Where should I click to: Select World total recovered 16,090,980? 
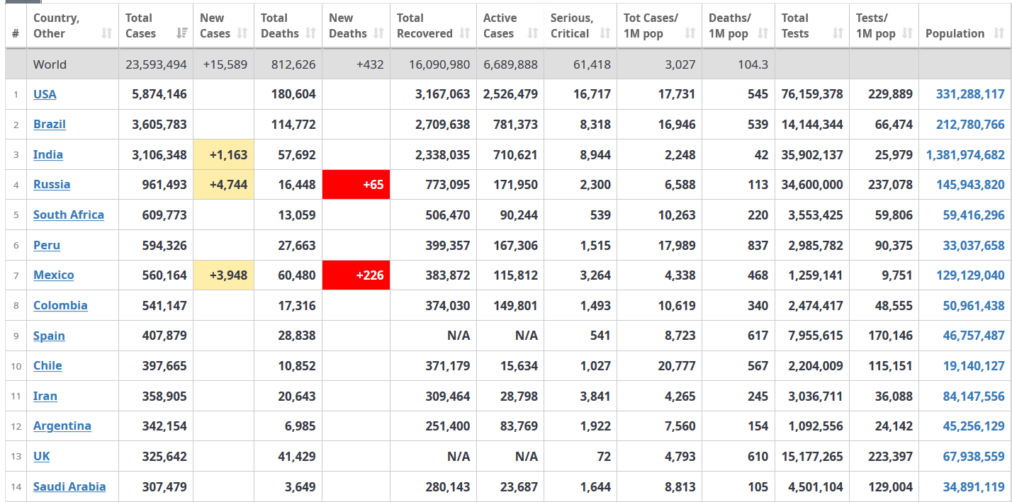pos(439,64)
